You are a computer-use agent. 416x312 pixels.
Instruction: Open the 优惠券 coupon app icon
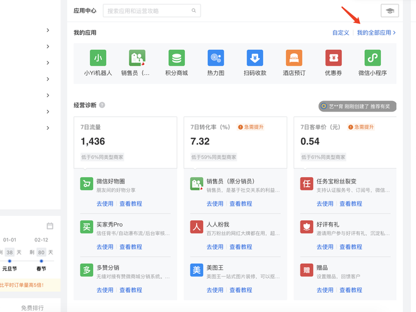(x=334, y=58)
